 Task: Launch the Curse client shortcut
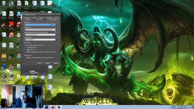pos(4,25)
